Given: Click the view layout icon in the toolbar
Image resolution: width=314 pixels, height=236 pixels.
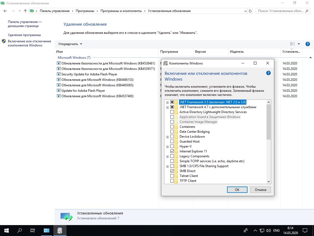Looking at the screenshot, I should pyautogui.click(x=292, y=44).
